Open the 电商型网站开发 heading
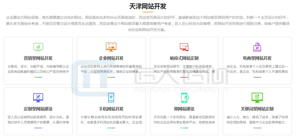This screenshot has width=300, height=139. pyautogui.click(x=257, y=58)
